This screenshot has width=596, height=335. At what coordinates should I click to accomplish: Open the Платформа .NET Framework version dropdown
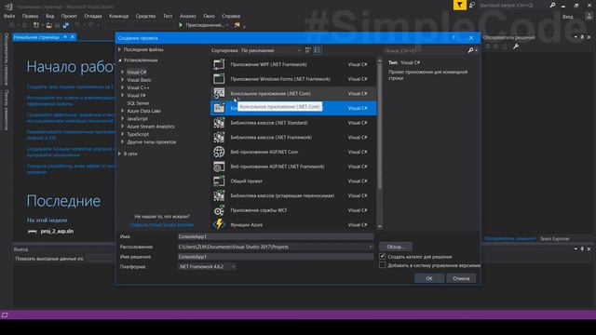point(207,267)
